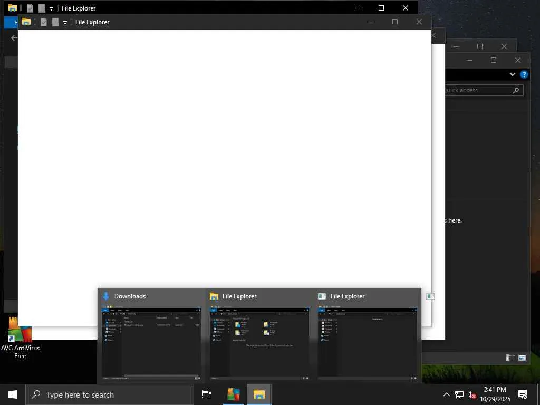
Task: Click the taskbar search box
Action: 110,394
